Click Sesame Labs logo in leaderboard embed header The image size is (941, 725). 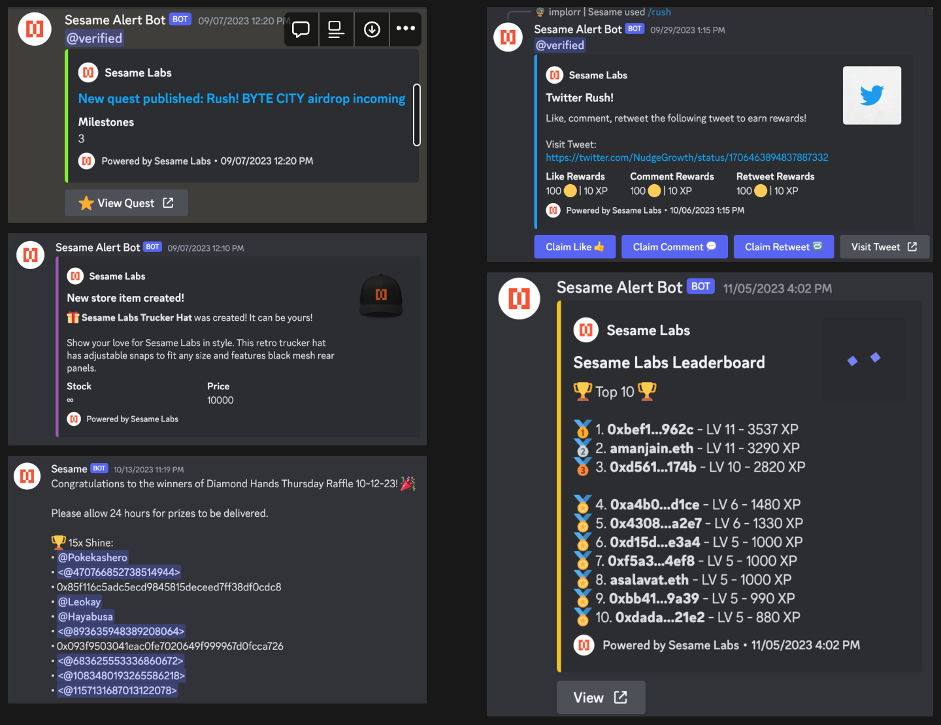click(x=586, y=330)
